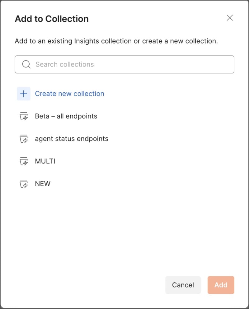Click the Cancel button

(x=183, y=285)
